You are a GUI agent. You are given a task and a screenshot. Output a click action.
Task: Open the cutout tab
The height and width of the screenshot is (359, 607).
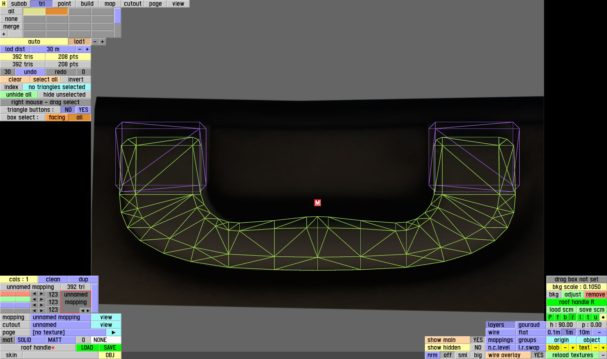(x=132, y=4)
